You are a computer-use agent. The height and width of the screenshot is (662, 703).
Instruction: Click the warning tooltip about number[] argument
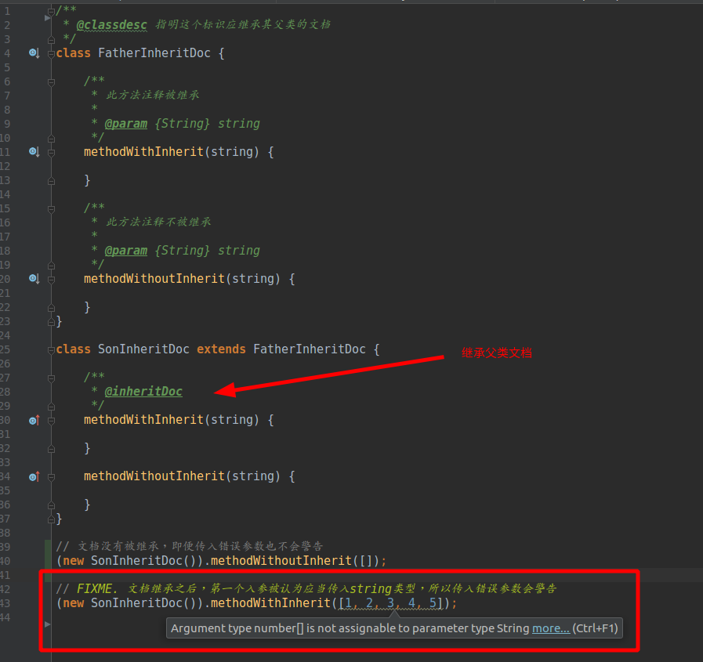coord(394,628)
